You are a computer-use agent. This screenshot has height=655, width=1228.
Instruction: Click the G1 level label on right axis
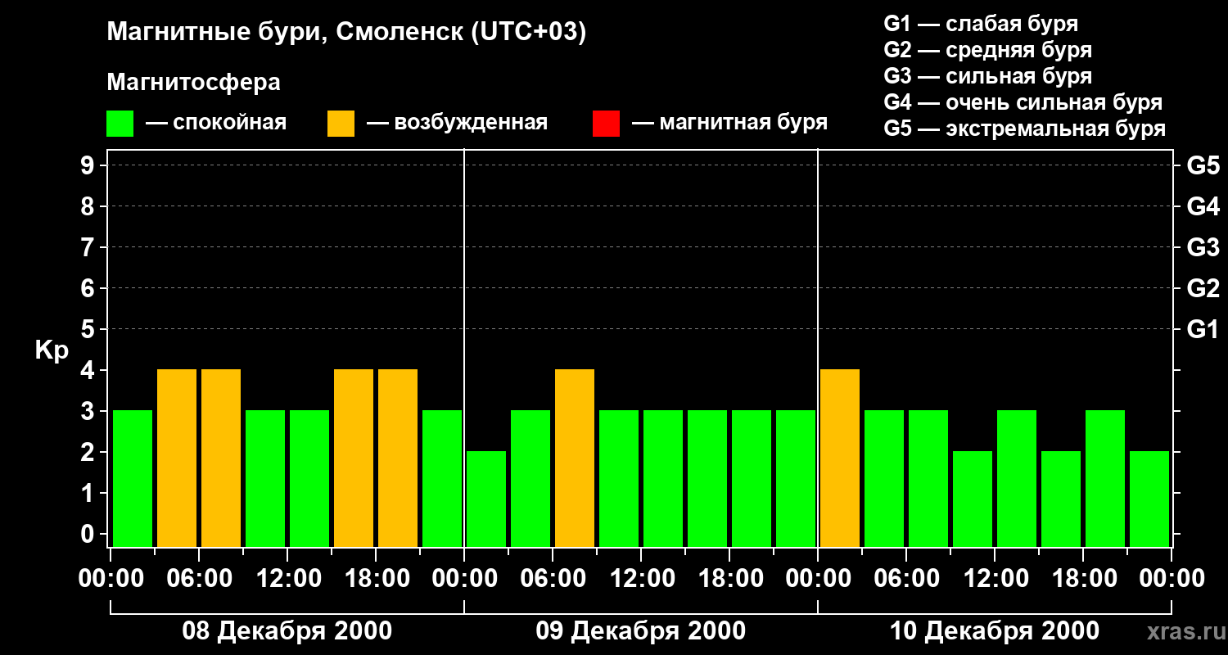point(1203,330)
